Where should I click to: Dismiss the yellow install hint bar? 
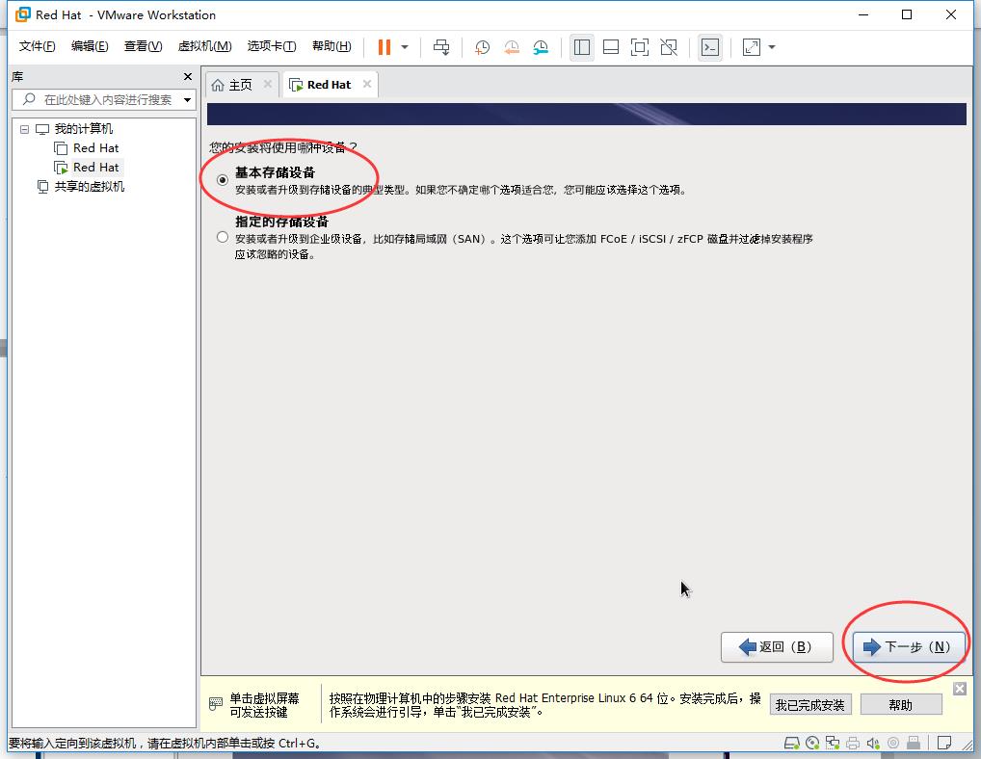[960, 689]
